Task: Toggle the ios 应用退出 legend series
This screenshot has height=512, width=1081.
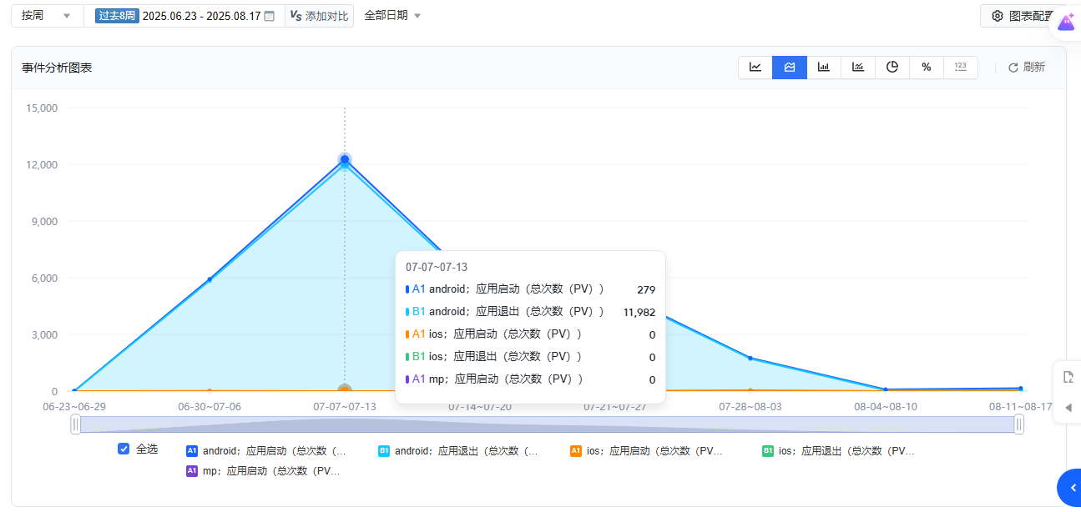Action: point(838,451)
